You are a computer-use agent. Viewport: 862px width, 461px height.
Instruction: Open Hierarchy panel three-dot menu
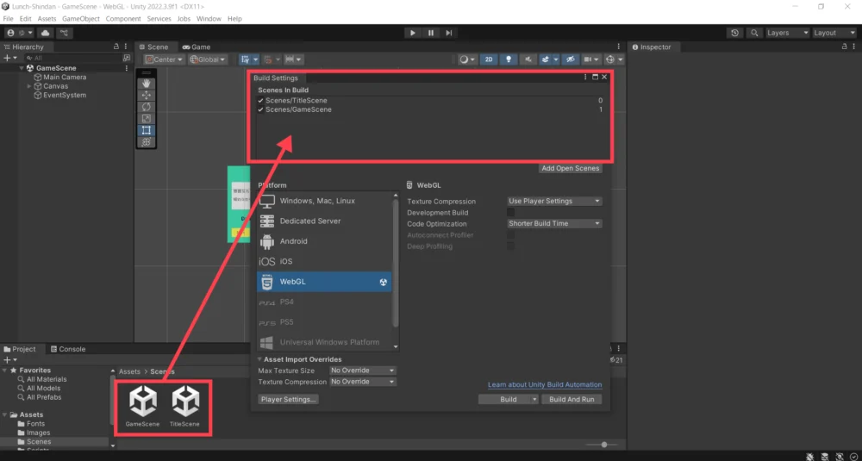point(126,47)
